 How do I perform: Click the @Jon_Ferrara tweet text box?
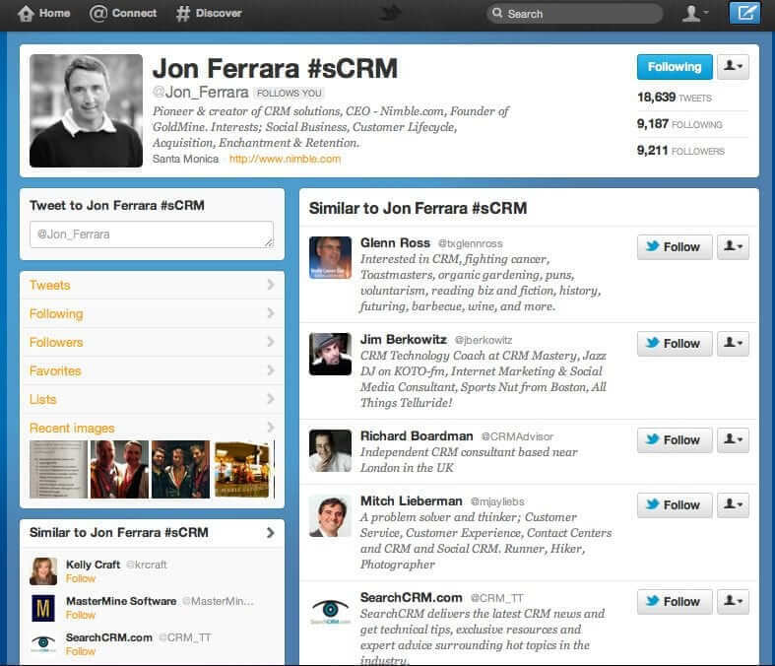coord(152,234)
